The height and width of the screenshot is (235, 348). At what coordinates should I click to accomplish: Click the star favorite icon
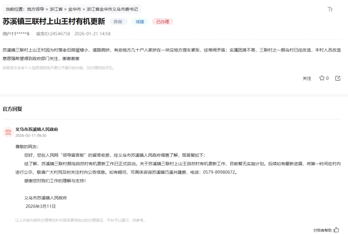(322, 78)
